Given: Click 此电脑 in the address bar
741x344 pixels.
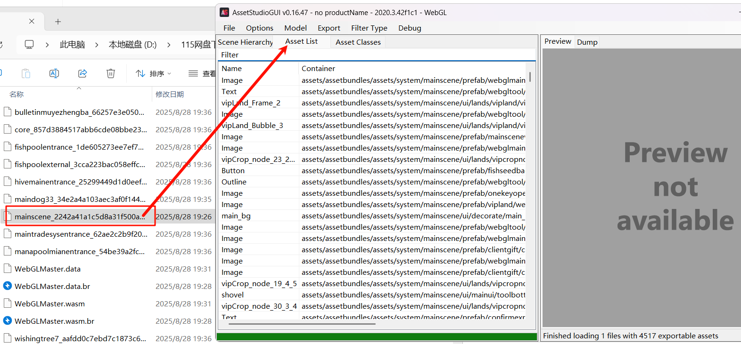Looking at the screenshot, I should click(x=73, y=45).
